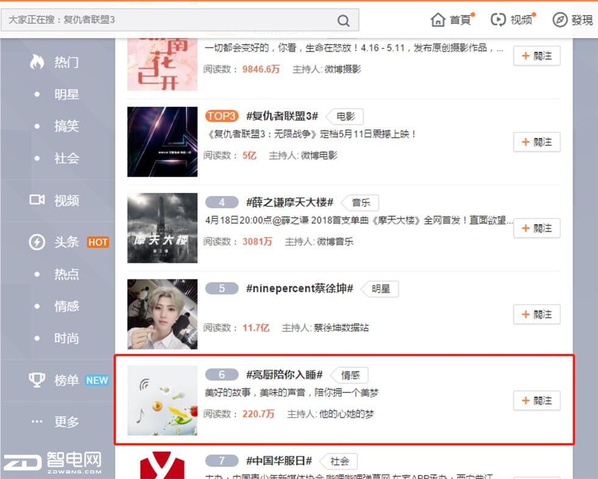Open the 摩天大楼 topic thumbnail
The width and height of the screenshot is (598, 479).
tap(162, 228)
